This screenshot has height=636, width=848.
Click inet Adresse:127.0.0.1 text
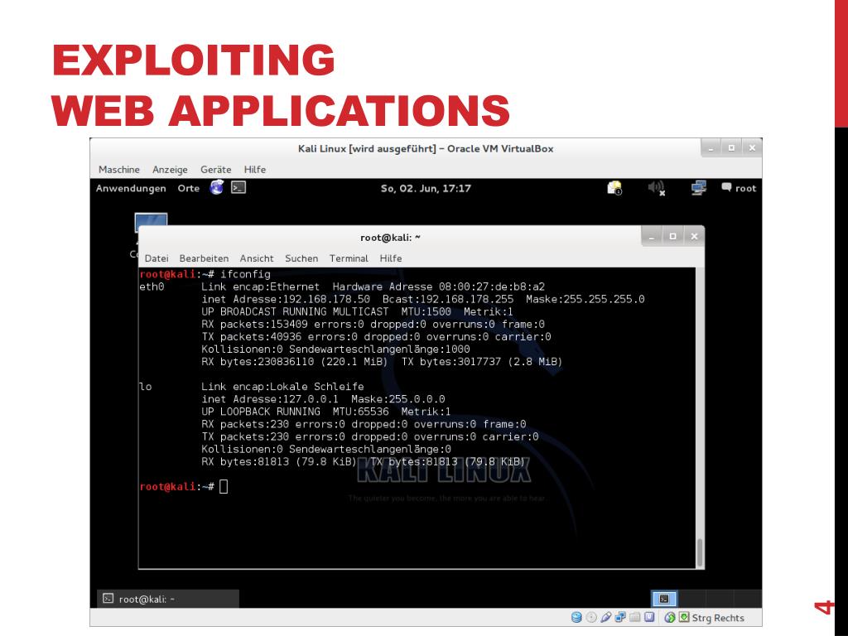tap(270, 399)
